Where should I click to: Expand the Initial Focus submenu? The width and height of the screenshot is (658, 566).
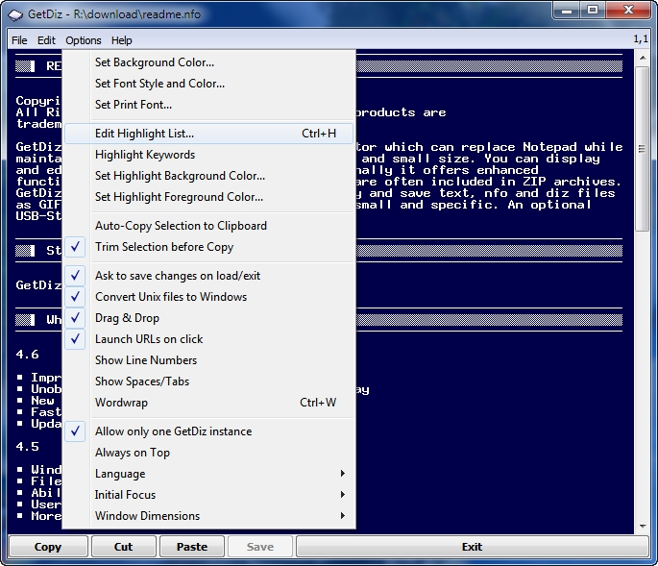125,495
